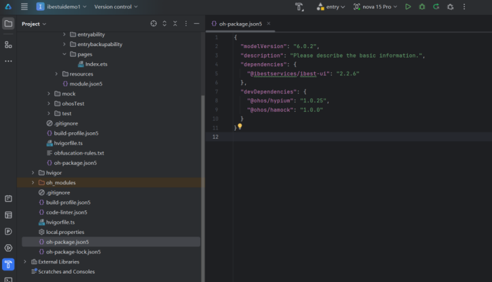Expand the mock folder
Image resolution: width=492 pixels, height=282 pixels.
coord(49,94)
